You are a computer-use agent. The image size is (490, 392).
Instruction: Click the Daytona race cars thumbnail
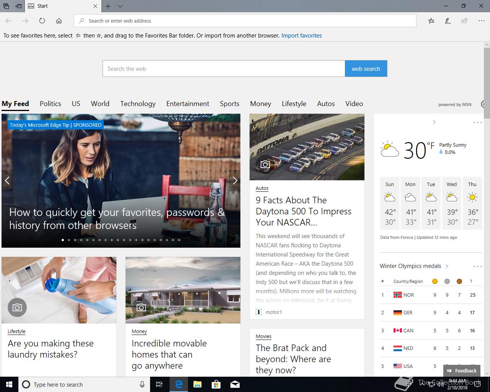[307, 147]
